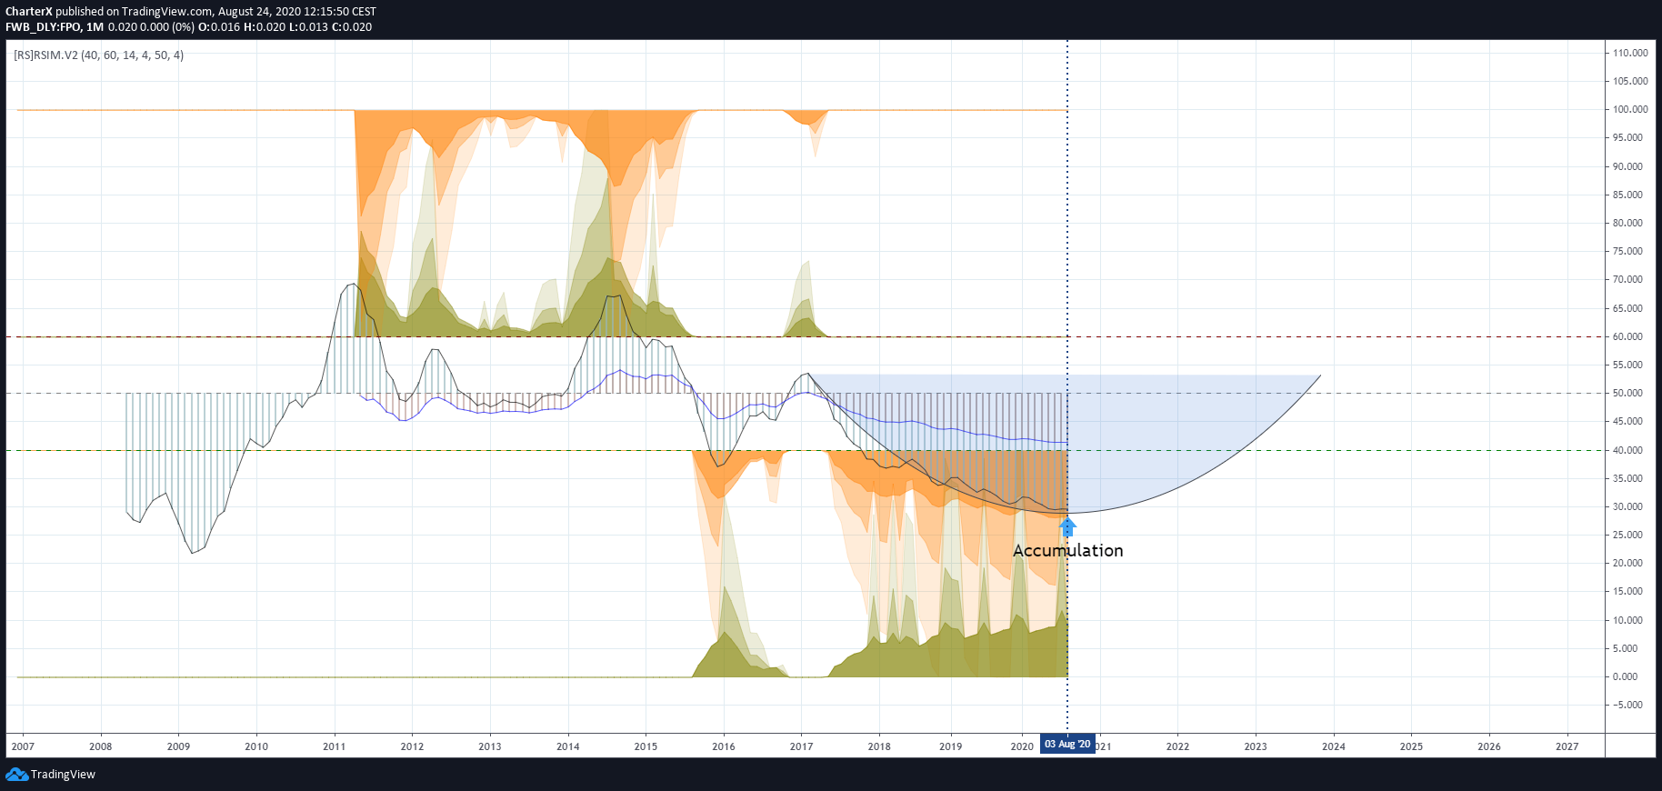The height and width of the screenshot is (791, 1662).
Task: Click the RSIM.V2 indicator legend label
Action: click(x=98, y=55)
